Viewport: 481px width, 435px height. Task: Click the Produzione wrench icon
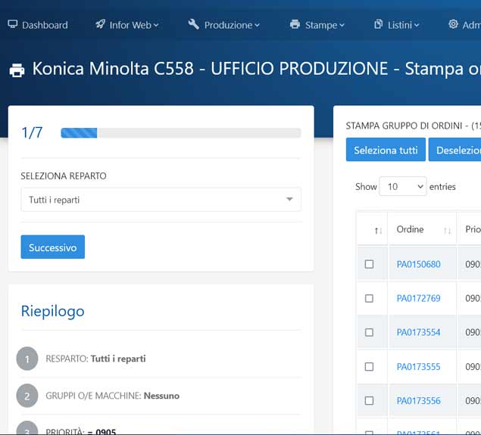(194, 24)
